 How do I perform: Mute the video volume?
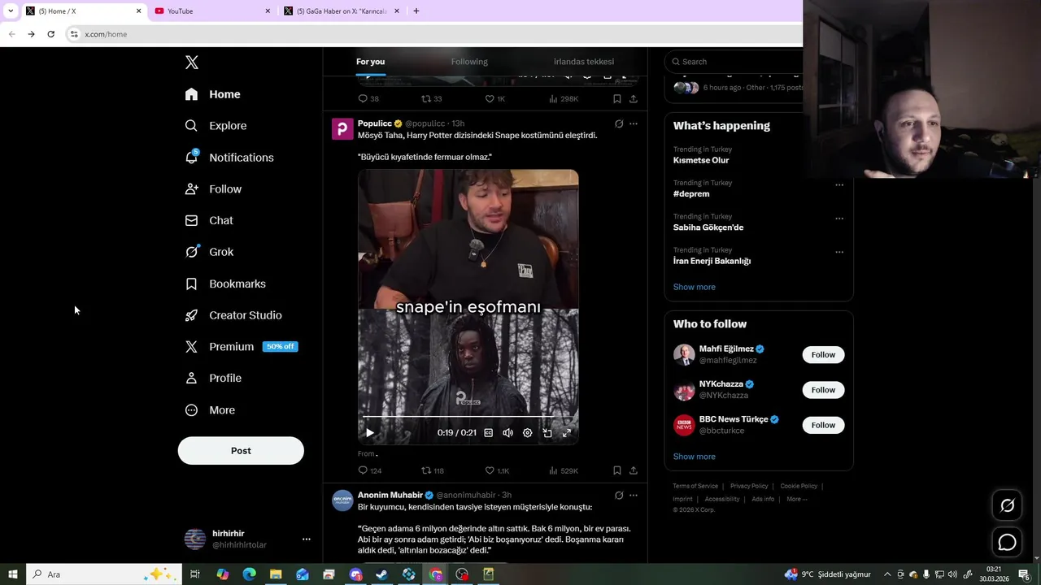pos(508,433)
